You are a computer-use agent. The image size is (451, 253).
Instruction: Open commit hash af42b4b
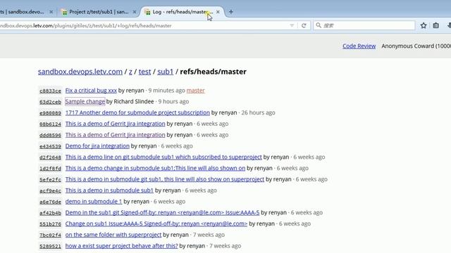pos(50,213)
